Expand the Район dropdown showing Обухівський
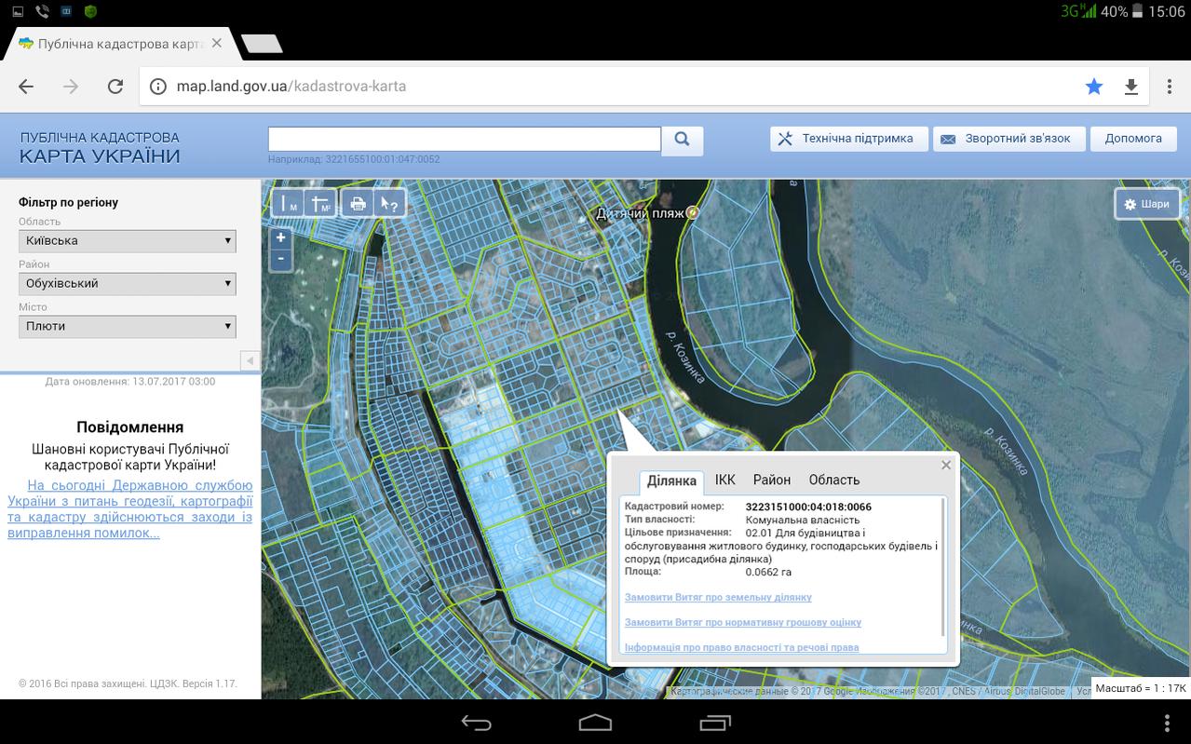This screenshot has width=1191, height=744. tap(128, 284)
